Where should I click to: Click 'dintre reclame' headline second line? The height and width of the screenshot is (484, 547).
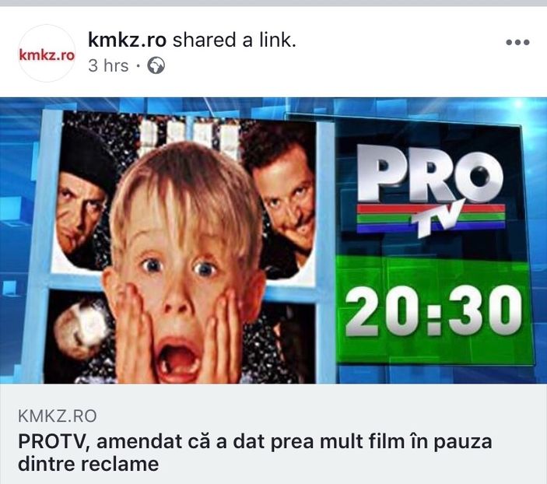click(x=88, y=464)
